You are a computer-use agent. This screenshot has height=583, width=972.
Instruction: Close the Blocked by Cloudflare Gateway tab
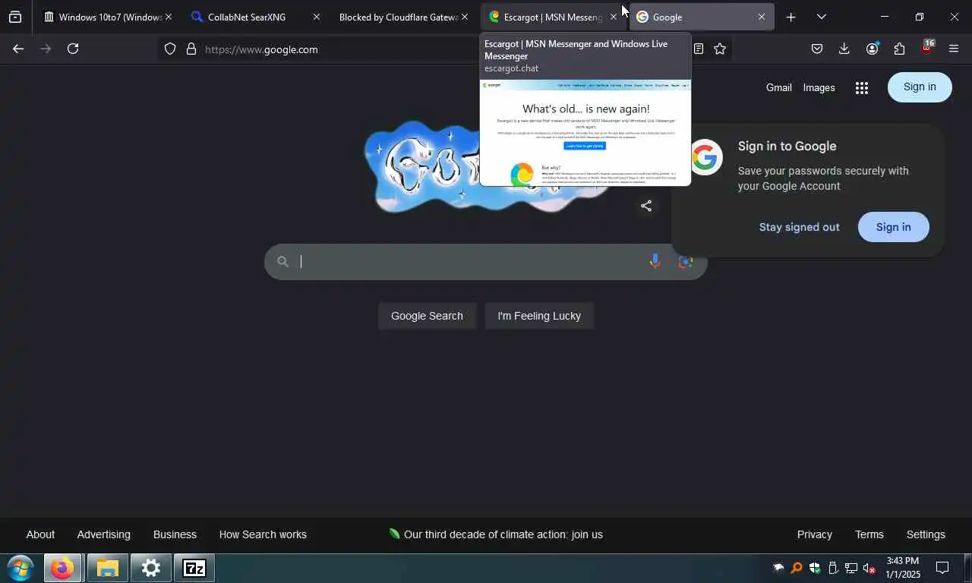coord(465,17)
